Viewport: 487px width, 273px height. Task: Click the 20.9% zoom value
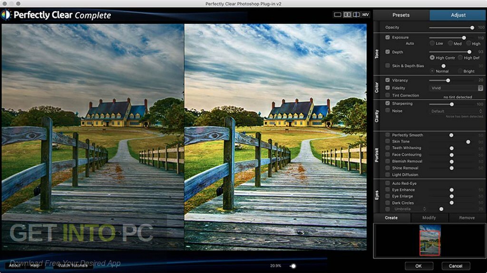(x=275, y=266)
